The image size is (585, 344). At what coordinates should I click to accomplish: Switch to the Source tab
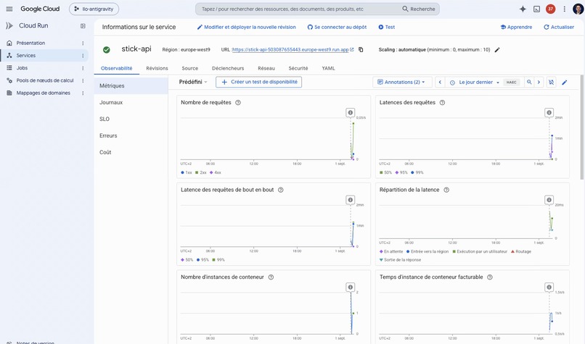pos(190,69)
